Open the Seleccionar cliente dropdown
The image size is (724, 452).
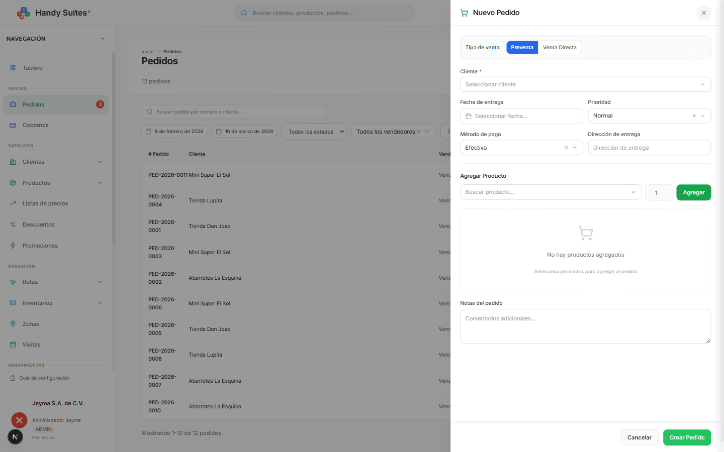click(585, 84)
